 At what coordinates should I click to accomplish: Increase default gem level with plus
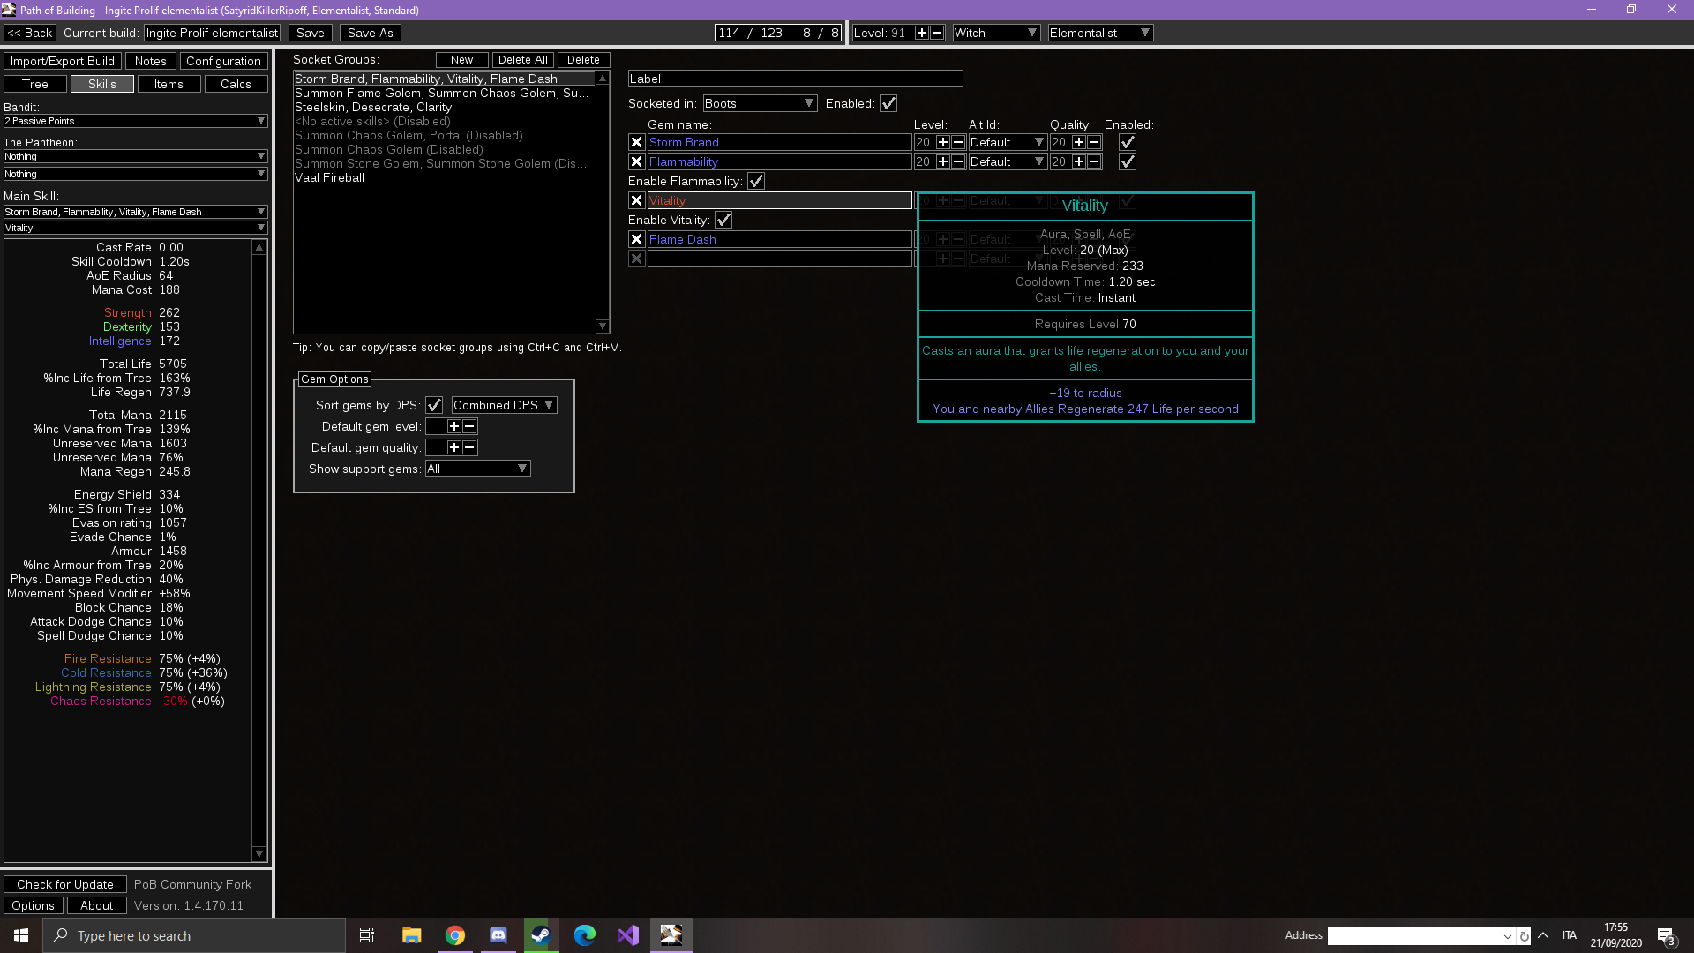click(454, 426)
